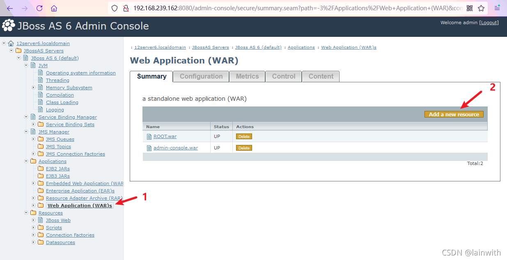Bookmark this page with the star icon
The width and height of the screenshot is (507, 260).
(x=481, y=8)
